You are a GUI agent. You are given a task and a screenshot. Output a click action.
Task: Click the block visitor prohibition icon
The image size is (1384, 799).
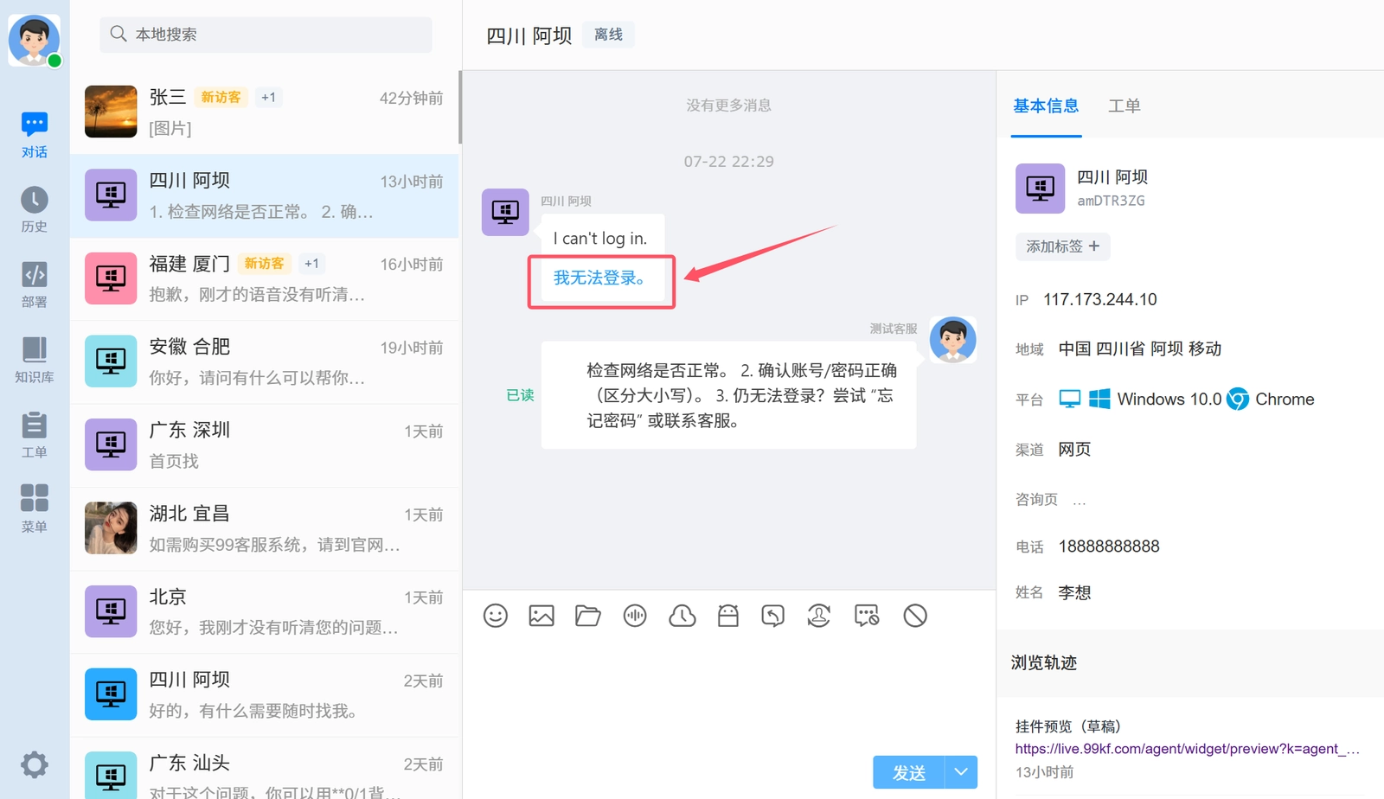click(x=915, y=616)
